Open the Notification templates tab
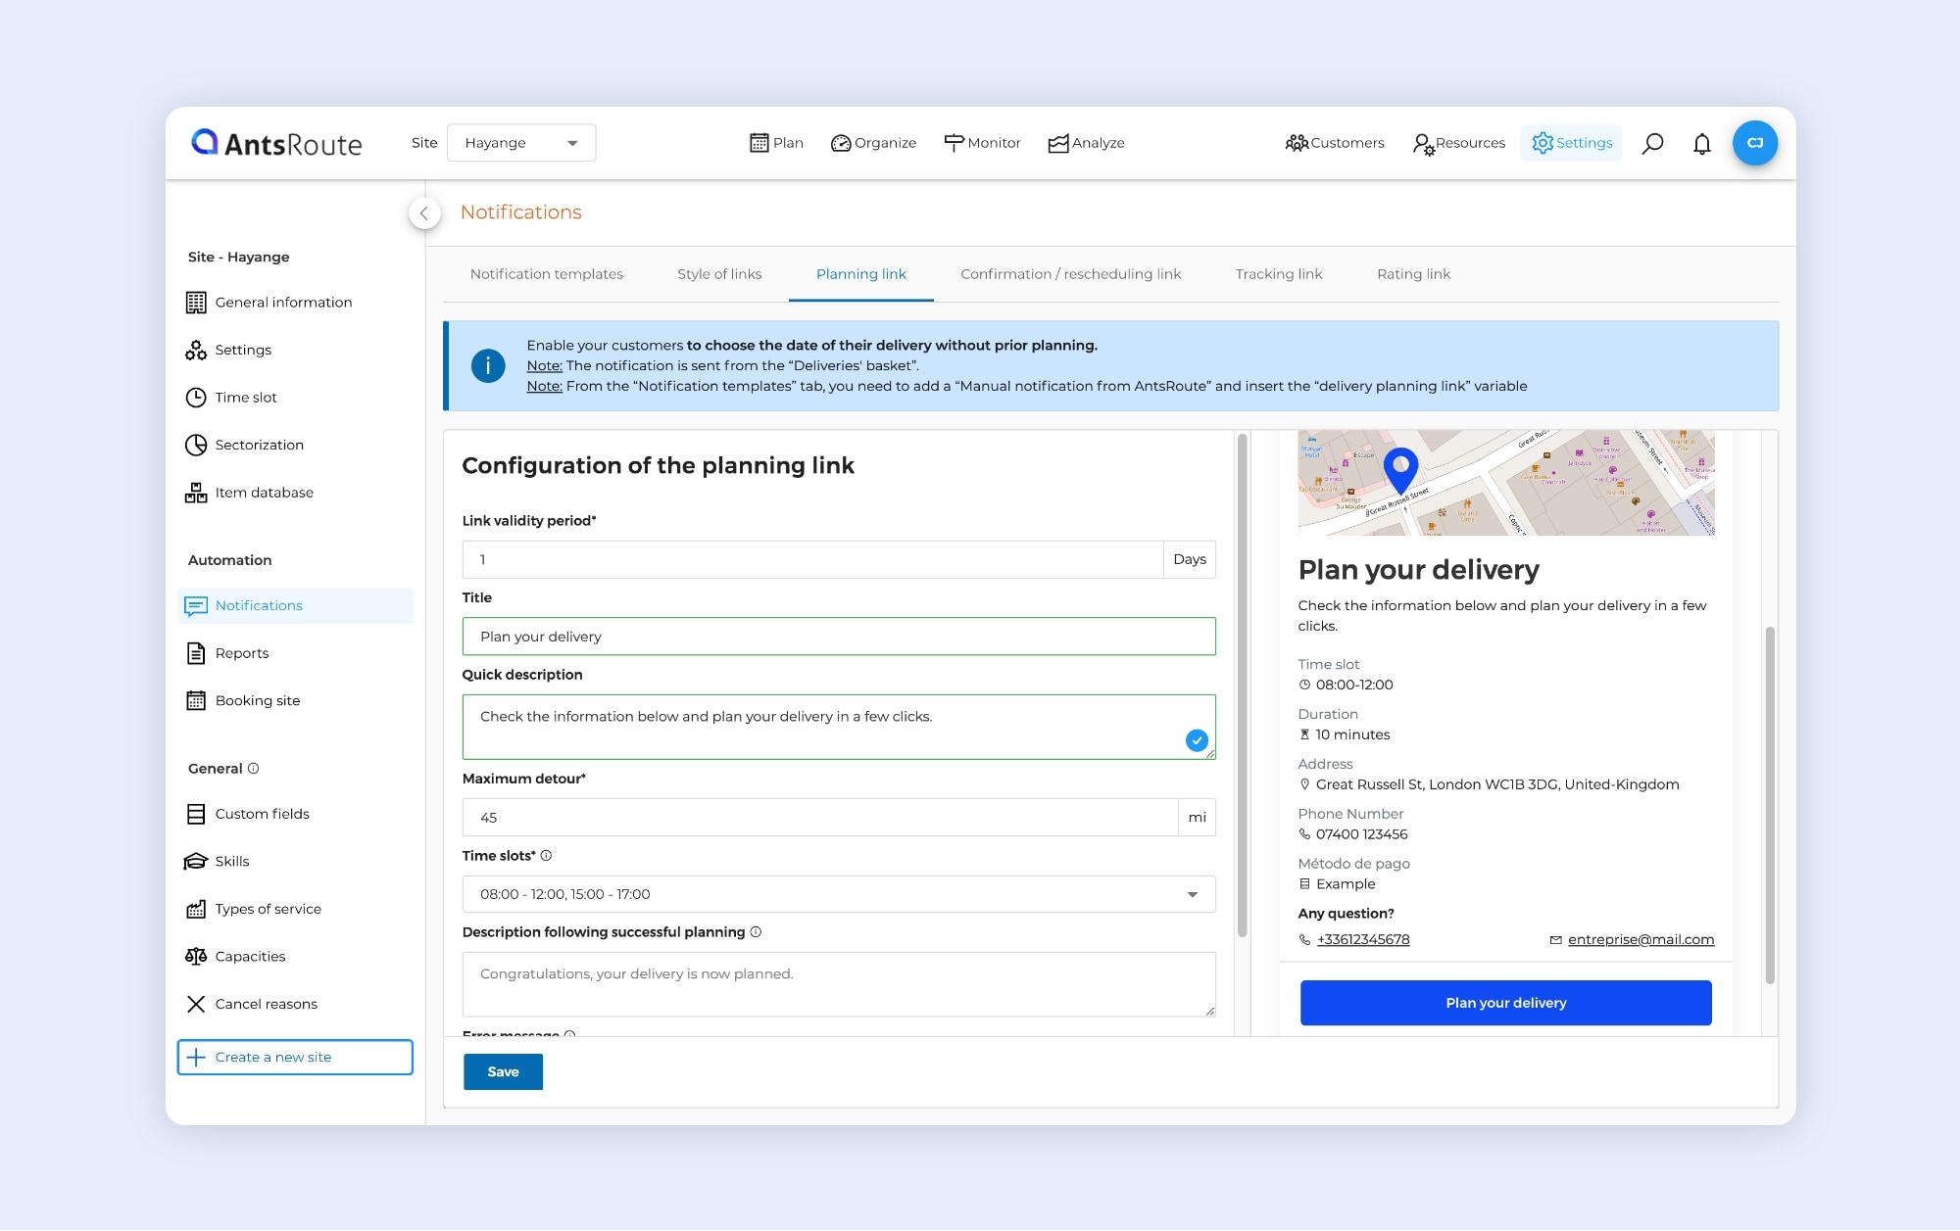The height and width of the screenshot is (1231, 1960). [x=546, y=274]
